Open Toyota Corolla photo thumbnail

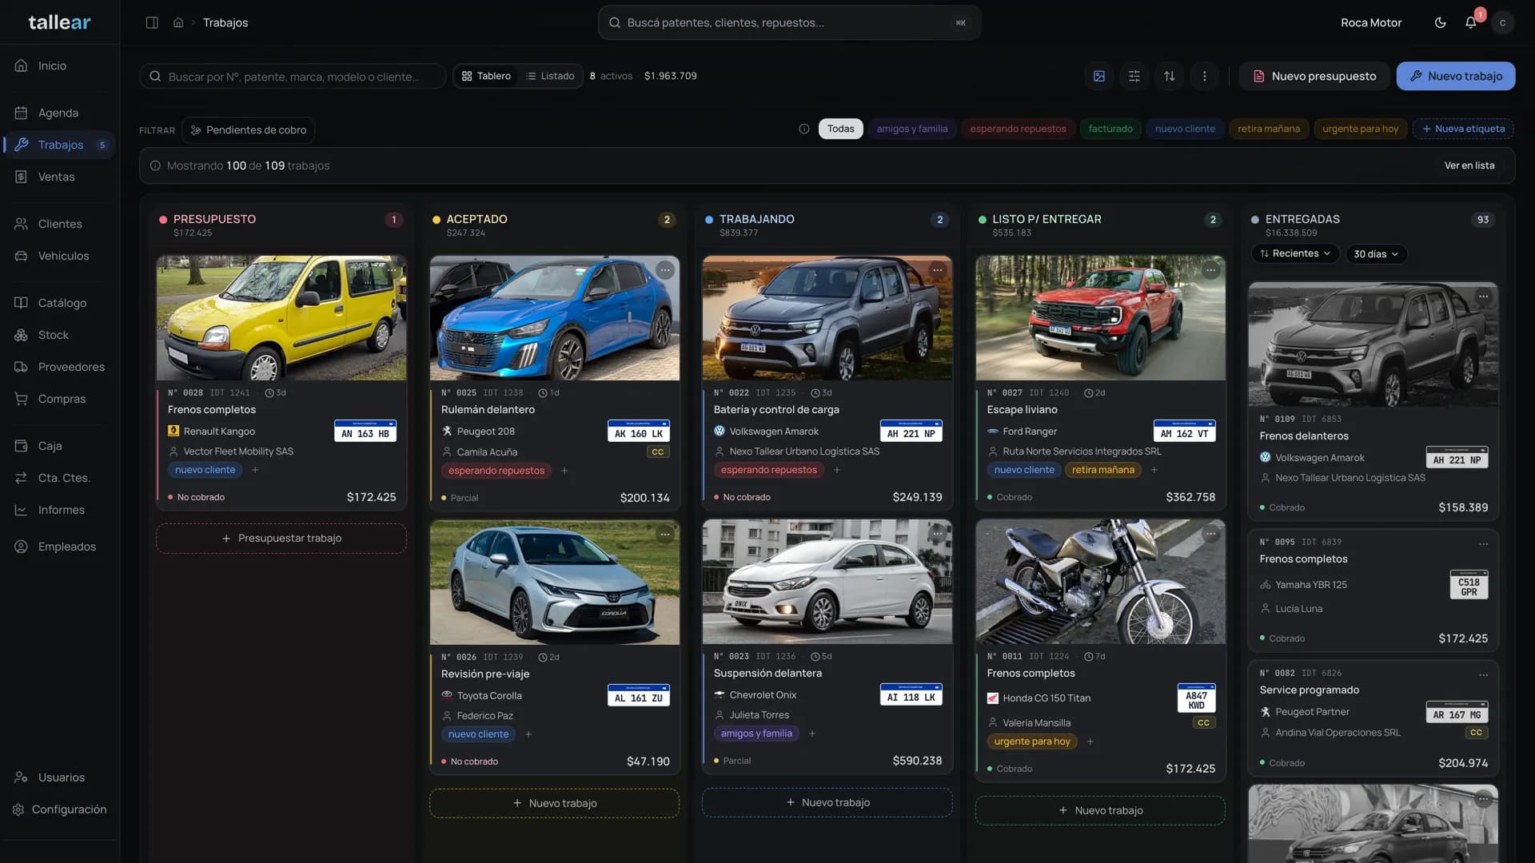coord(554,583)
